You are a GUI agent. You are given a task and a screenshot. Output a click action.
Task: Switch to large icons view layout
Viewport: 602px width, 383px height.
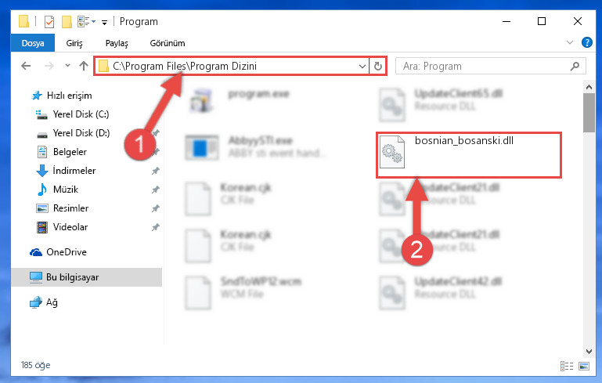point(584,366)
